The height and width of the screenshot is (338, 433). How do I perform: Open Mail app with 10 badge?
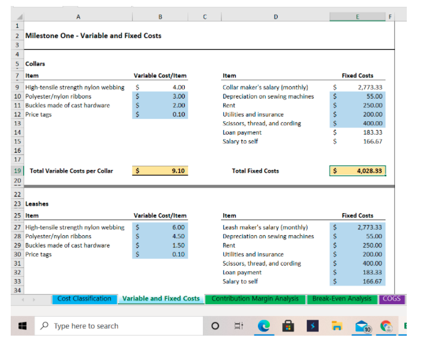click(363, 326)
